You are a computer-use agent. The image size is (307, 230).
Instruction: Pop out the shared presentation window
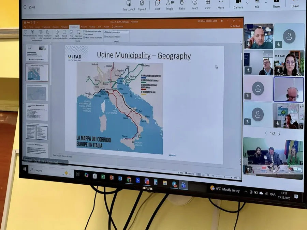coord(142,5)
